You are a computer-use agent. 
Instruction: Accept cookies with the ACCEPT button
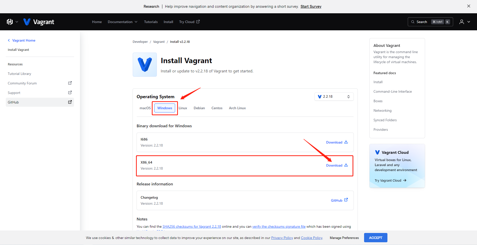[375, 238]
